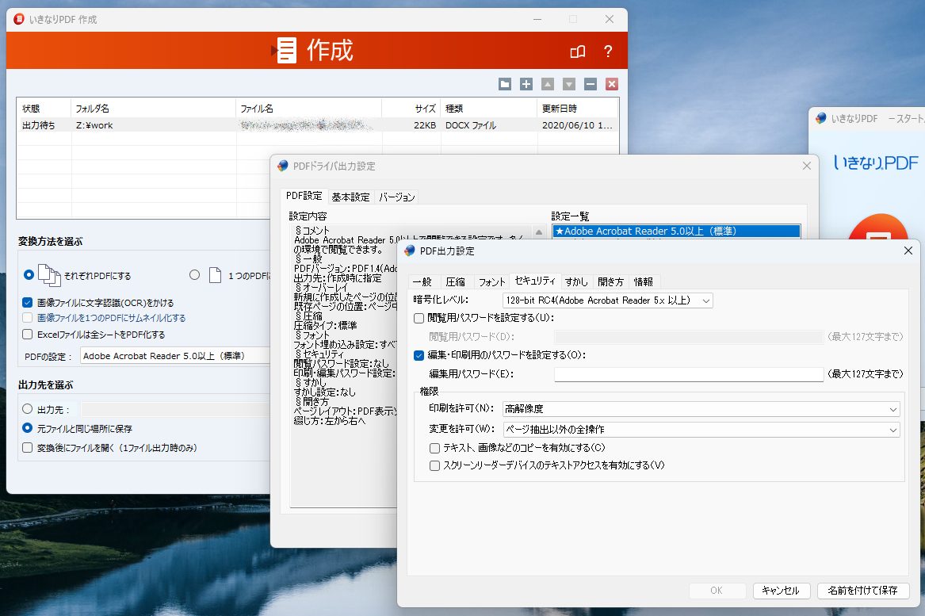
Task: Switch to 圧縮 tab
Action: click(456, 282)
